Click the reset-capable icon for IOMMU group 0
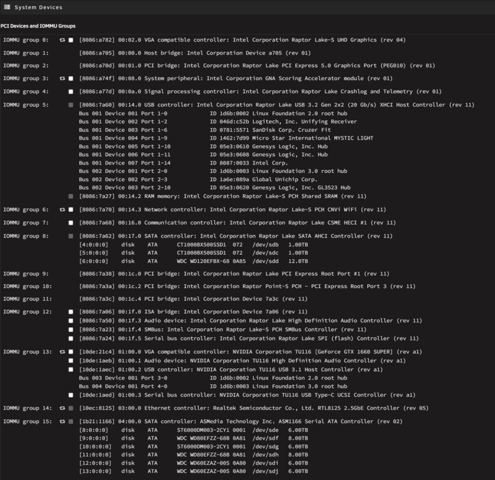Screen dimensions: 495x480 coord(62,40)
